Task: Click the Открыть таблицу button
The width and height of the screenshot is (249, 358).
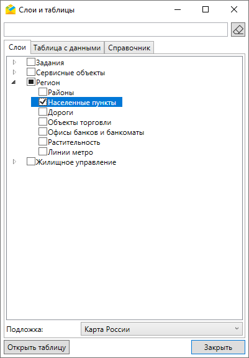Action: coord(37,347)
